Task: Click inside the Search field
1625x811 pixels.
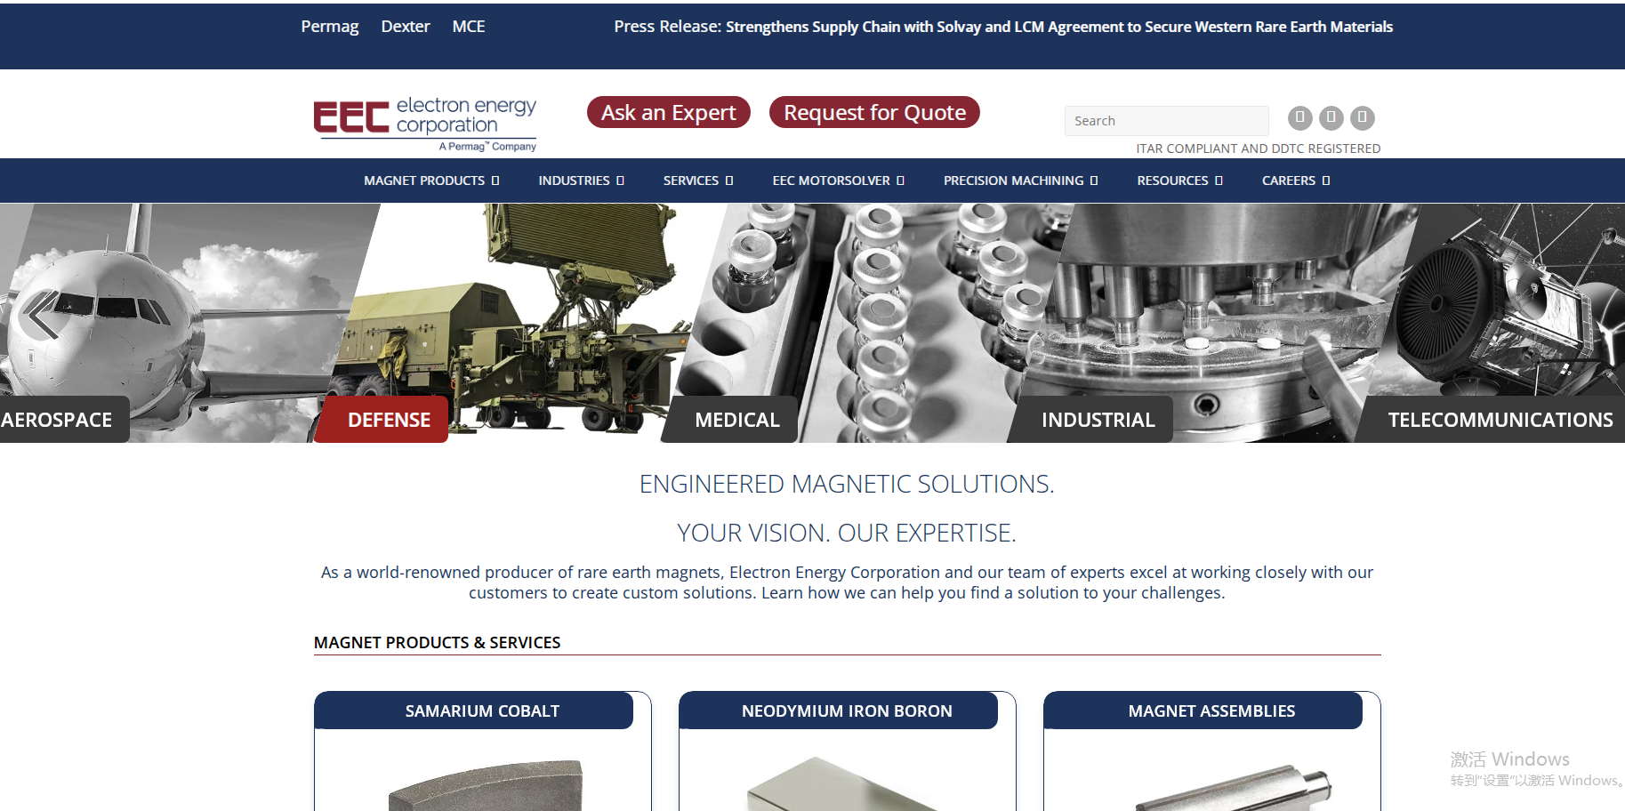Action: tap(1165, 120)
